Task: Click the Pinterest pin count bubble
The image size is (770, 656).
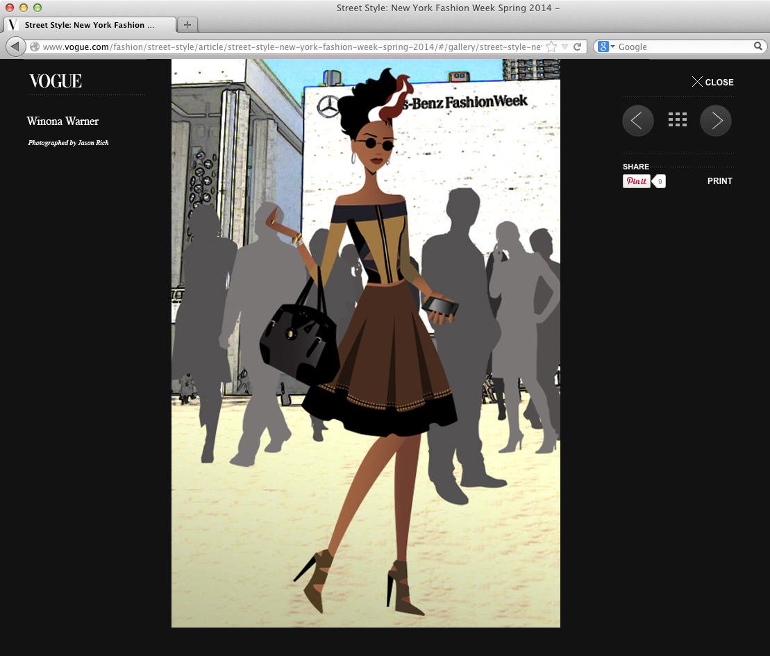Action: point(659,182)
